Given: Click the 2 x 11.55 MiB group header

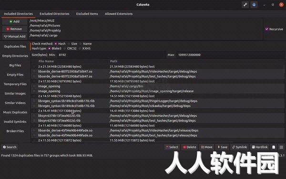Looking at the screenshot, I should (158, 140).
